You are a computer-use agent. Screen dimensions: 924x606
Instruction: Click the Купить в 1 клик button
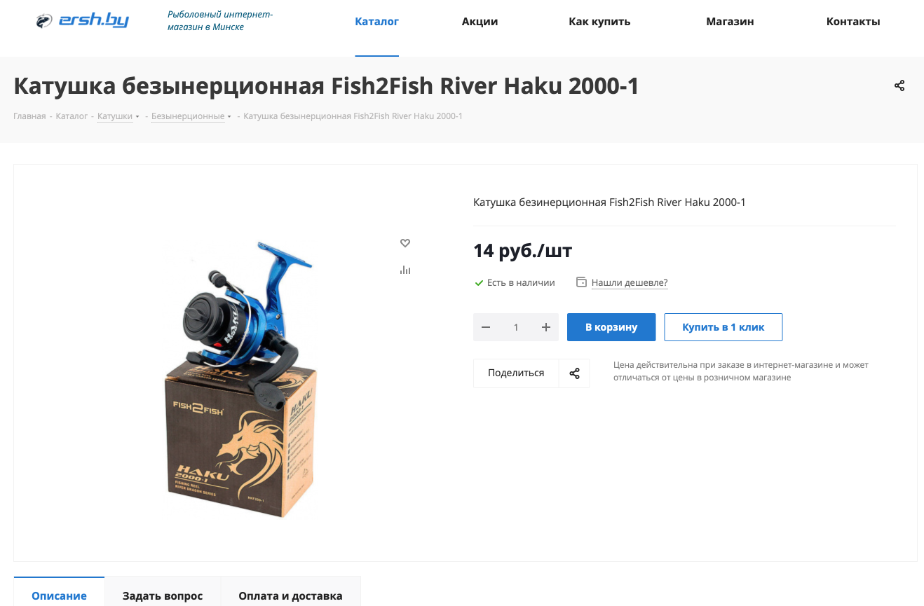tap(723, 327)
